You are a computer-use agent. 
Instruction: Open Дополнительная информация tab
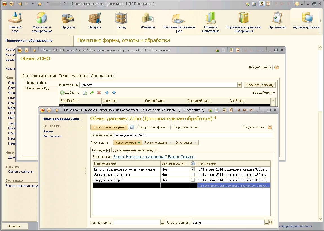[134, 150]
